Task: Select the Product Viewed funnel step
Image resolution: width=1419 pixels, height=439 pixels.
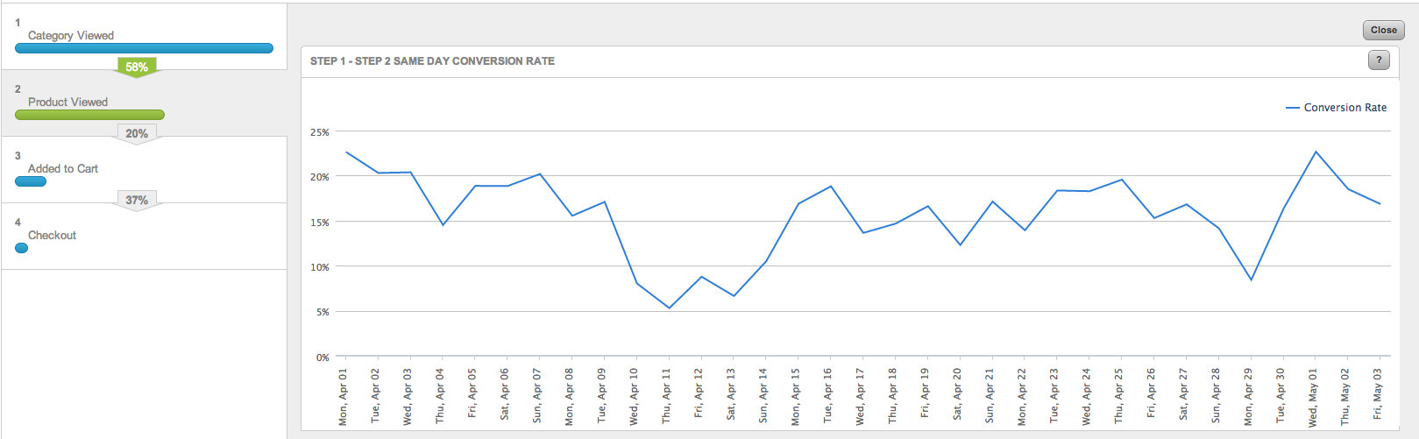Action: [x=144, y=103]
